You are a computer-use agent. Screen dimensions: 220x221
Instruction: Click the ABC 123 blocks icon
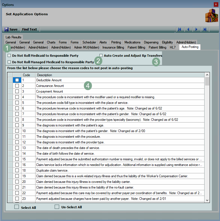[x=211, y=16]
